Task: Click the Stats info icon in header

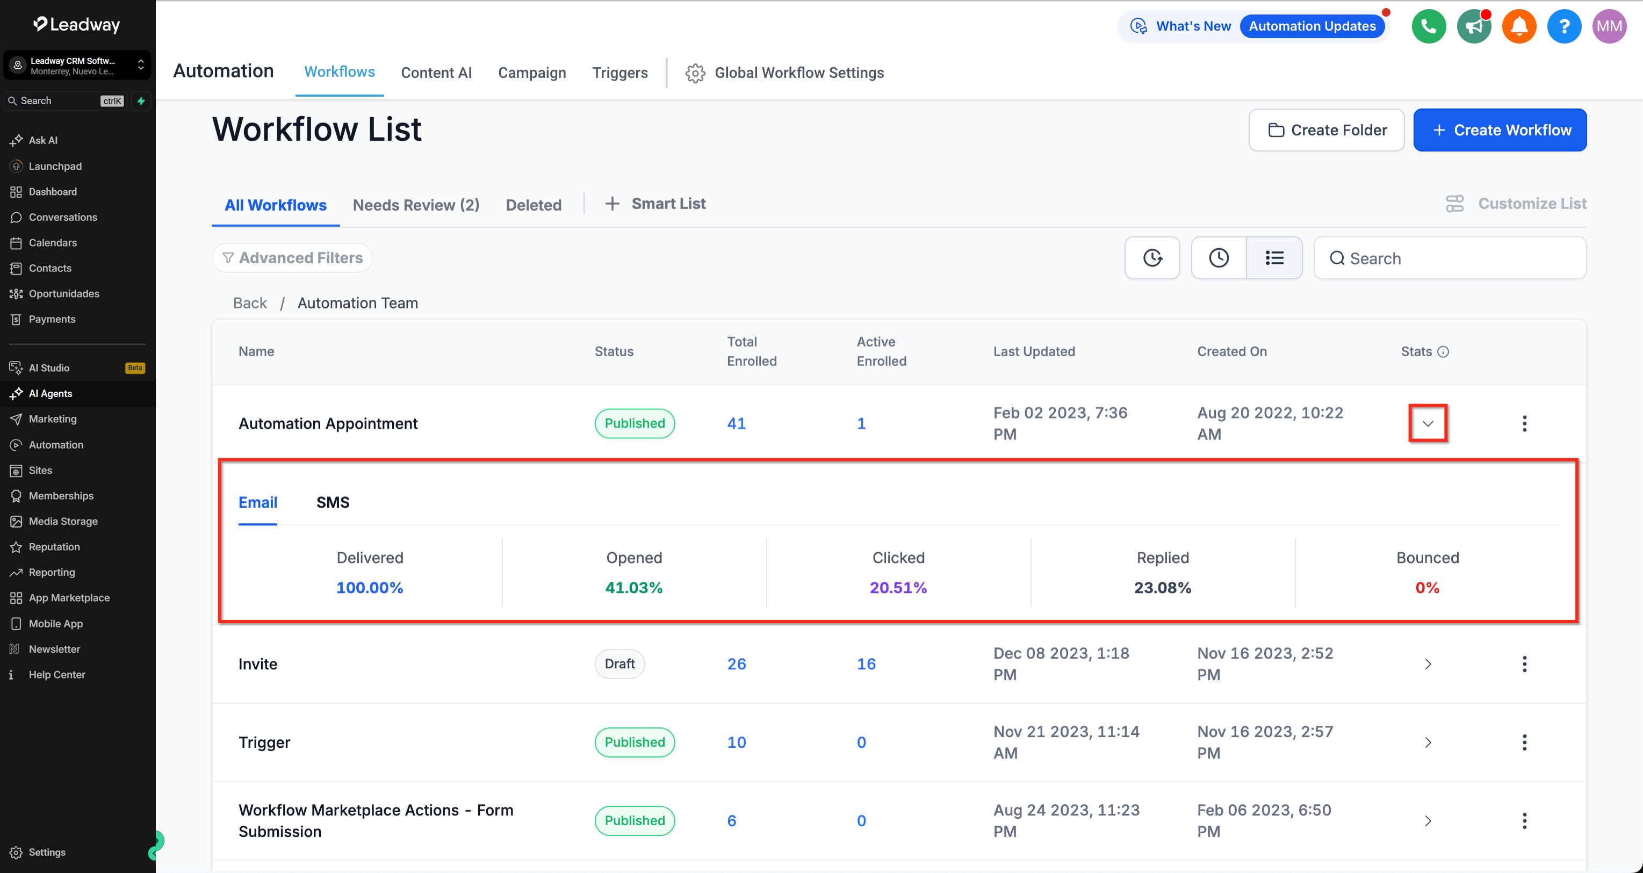Action: (1443, 351)
